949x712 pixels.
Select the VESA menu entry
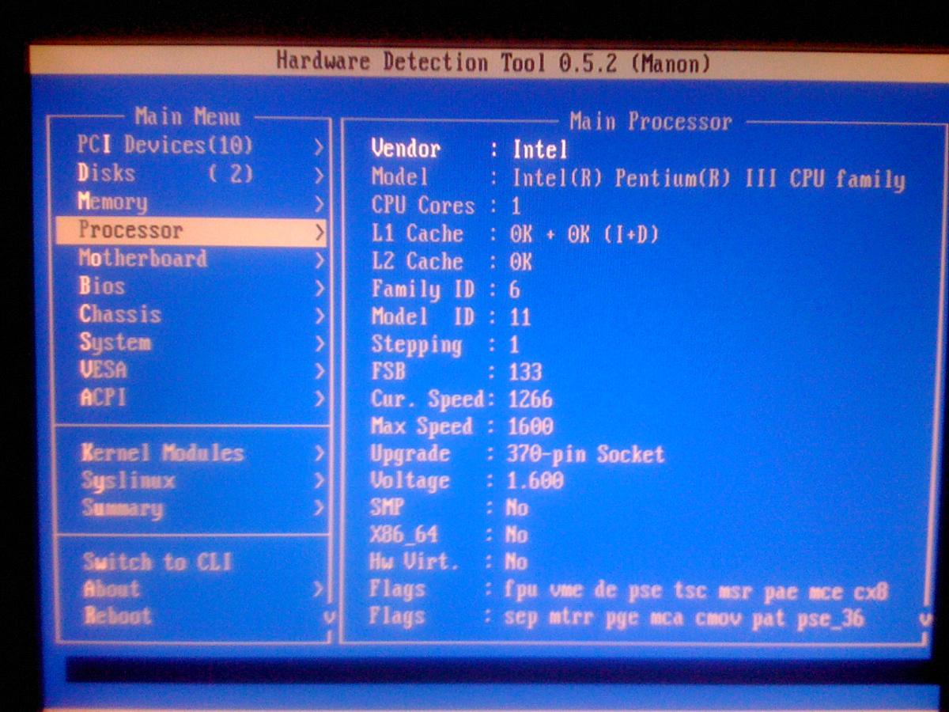point(103,369)
